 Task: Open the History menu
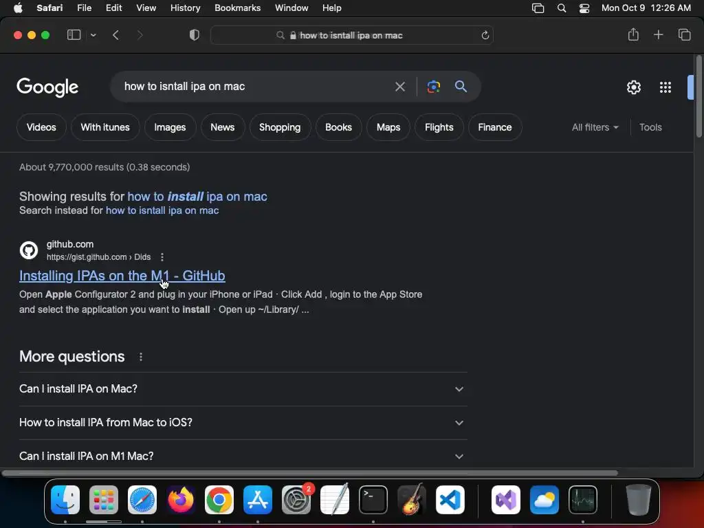click(x=185, y=8)
